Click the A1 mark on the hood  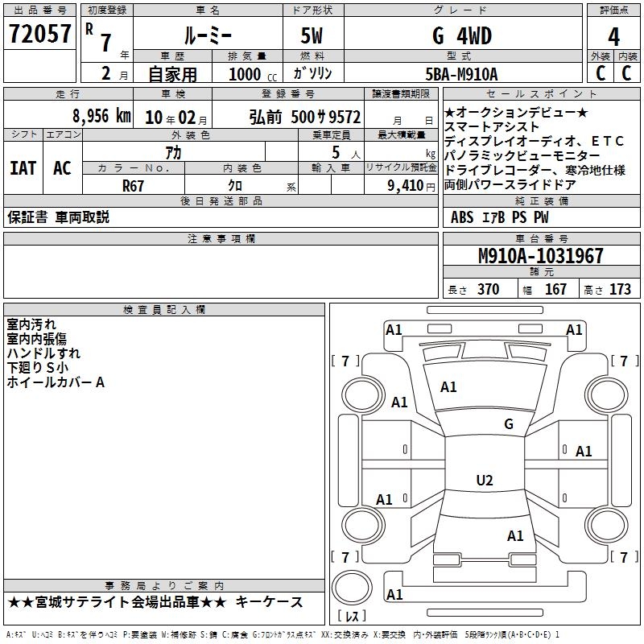pyautogui.click(x=448, y=387)
